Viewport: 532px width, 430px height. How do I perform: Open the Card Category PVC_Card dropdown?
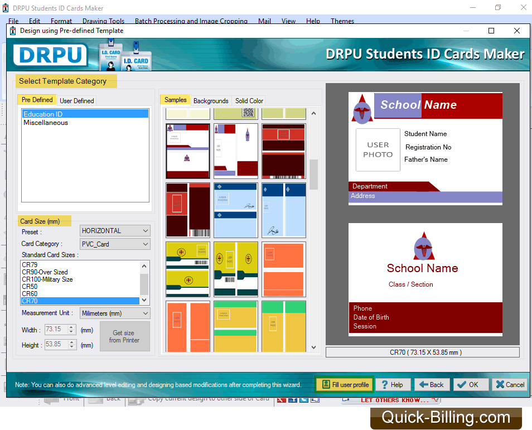pos(146,244)
